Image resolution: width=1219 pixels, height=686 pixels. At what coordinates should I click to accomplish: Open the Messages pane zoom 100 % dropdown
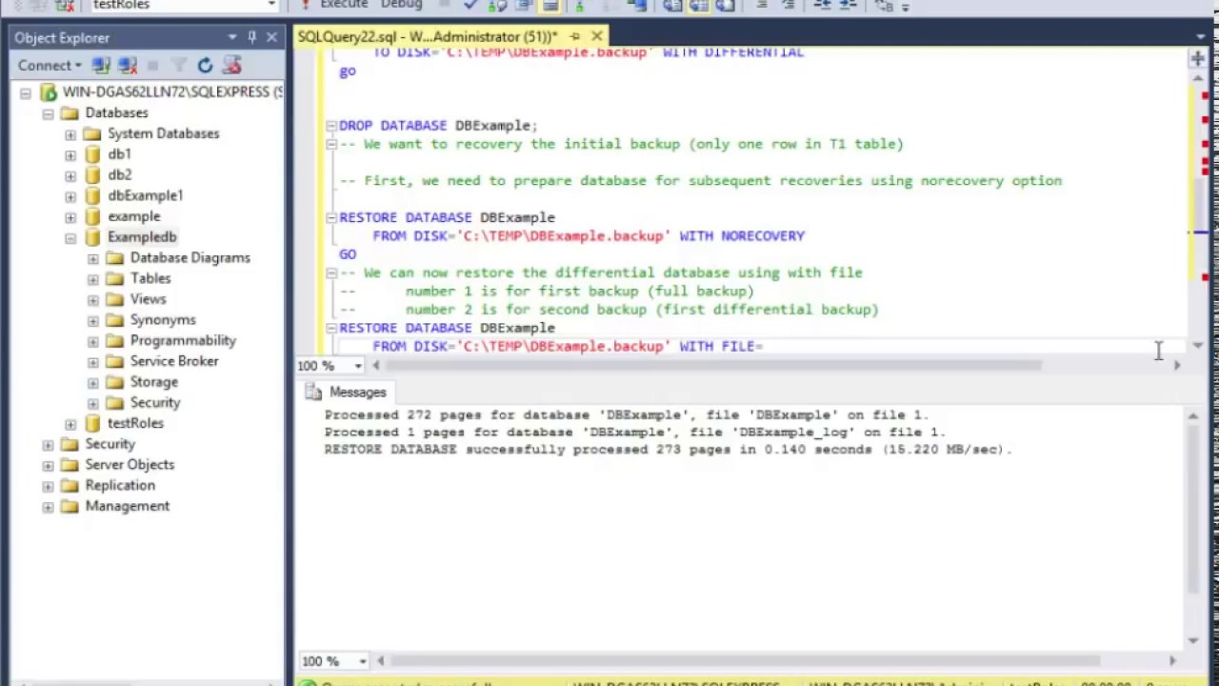(363, 661)
